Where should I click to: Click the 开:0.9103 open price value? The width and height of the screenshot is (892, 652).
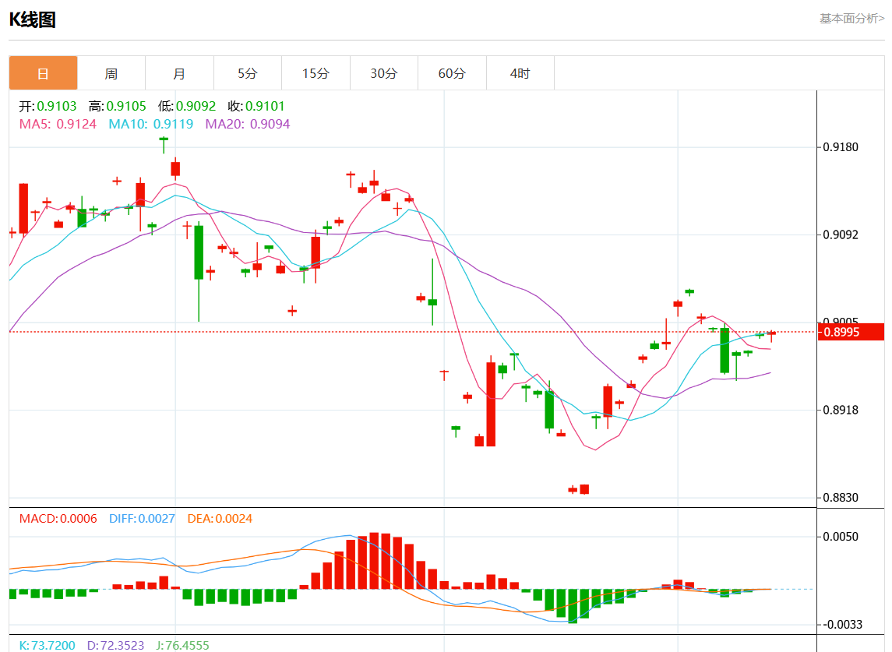tap(48, 107)
